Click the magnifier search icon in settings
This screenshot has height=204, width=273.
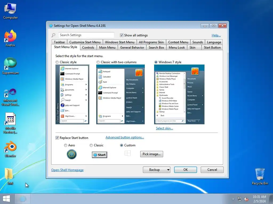[53, 35]
